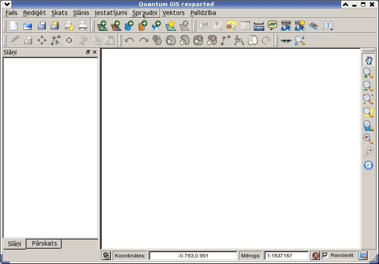Click the Undo arrow

click(x=129, y=40)
